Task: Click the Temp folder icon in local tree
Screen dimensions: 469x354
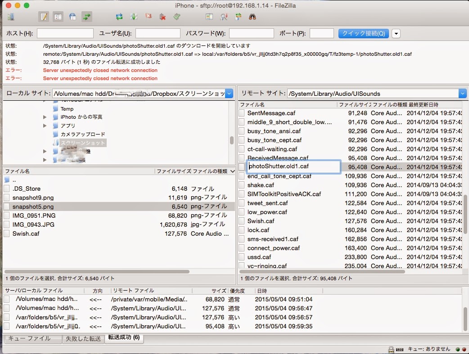Action: 55,109
